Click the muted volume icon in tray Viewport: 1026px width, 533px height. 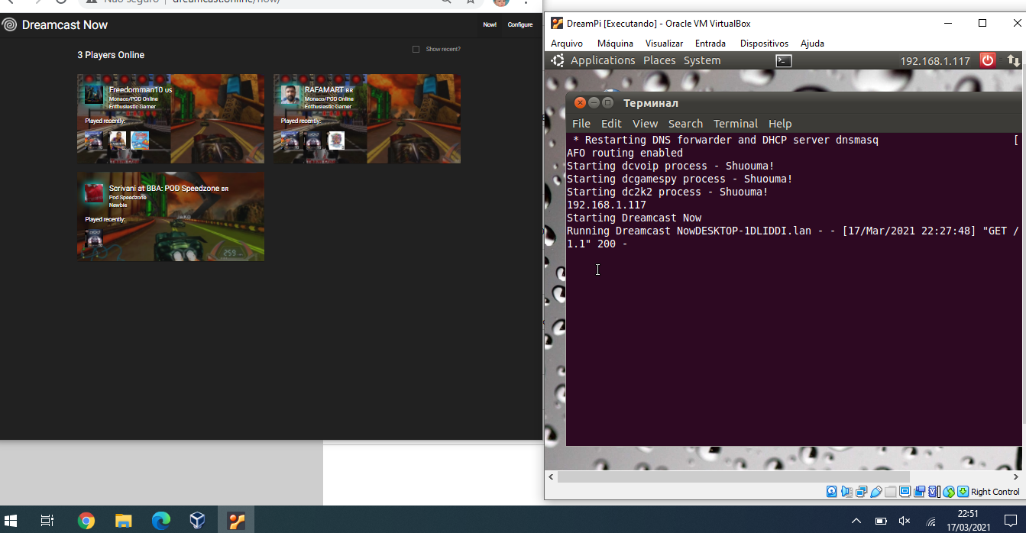tap(905, 522)
